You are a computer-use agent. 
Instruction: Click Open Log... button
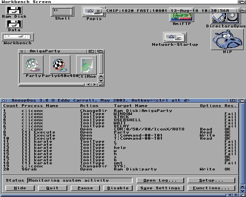(x=160, y=180)
